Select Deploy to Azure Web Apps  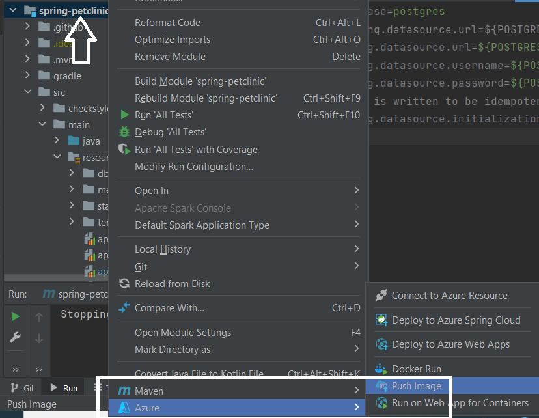452,344
